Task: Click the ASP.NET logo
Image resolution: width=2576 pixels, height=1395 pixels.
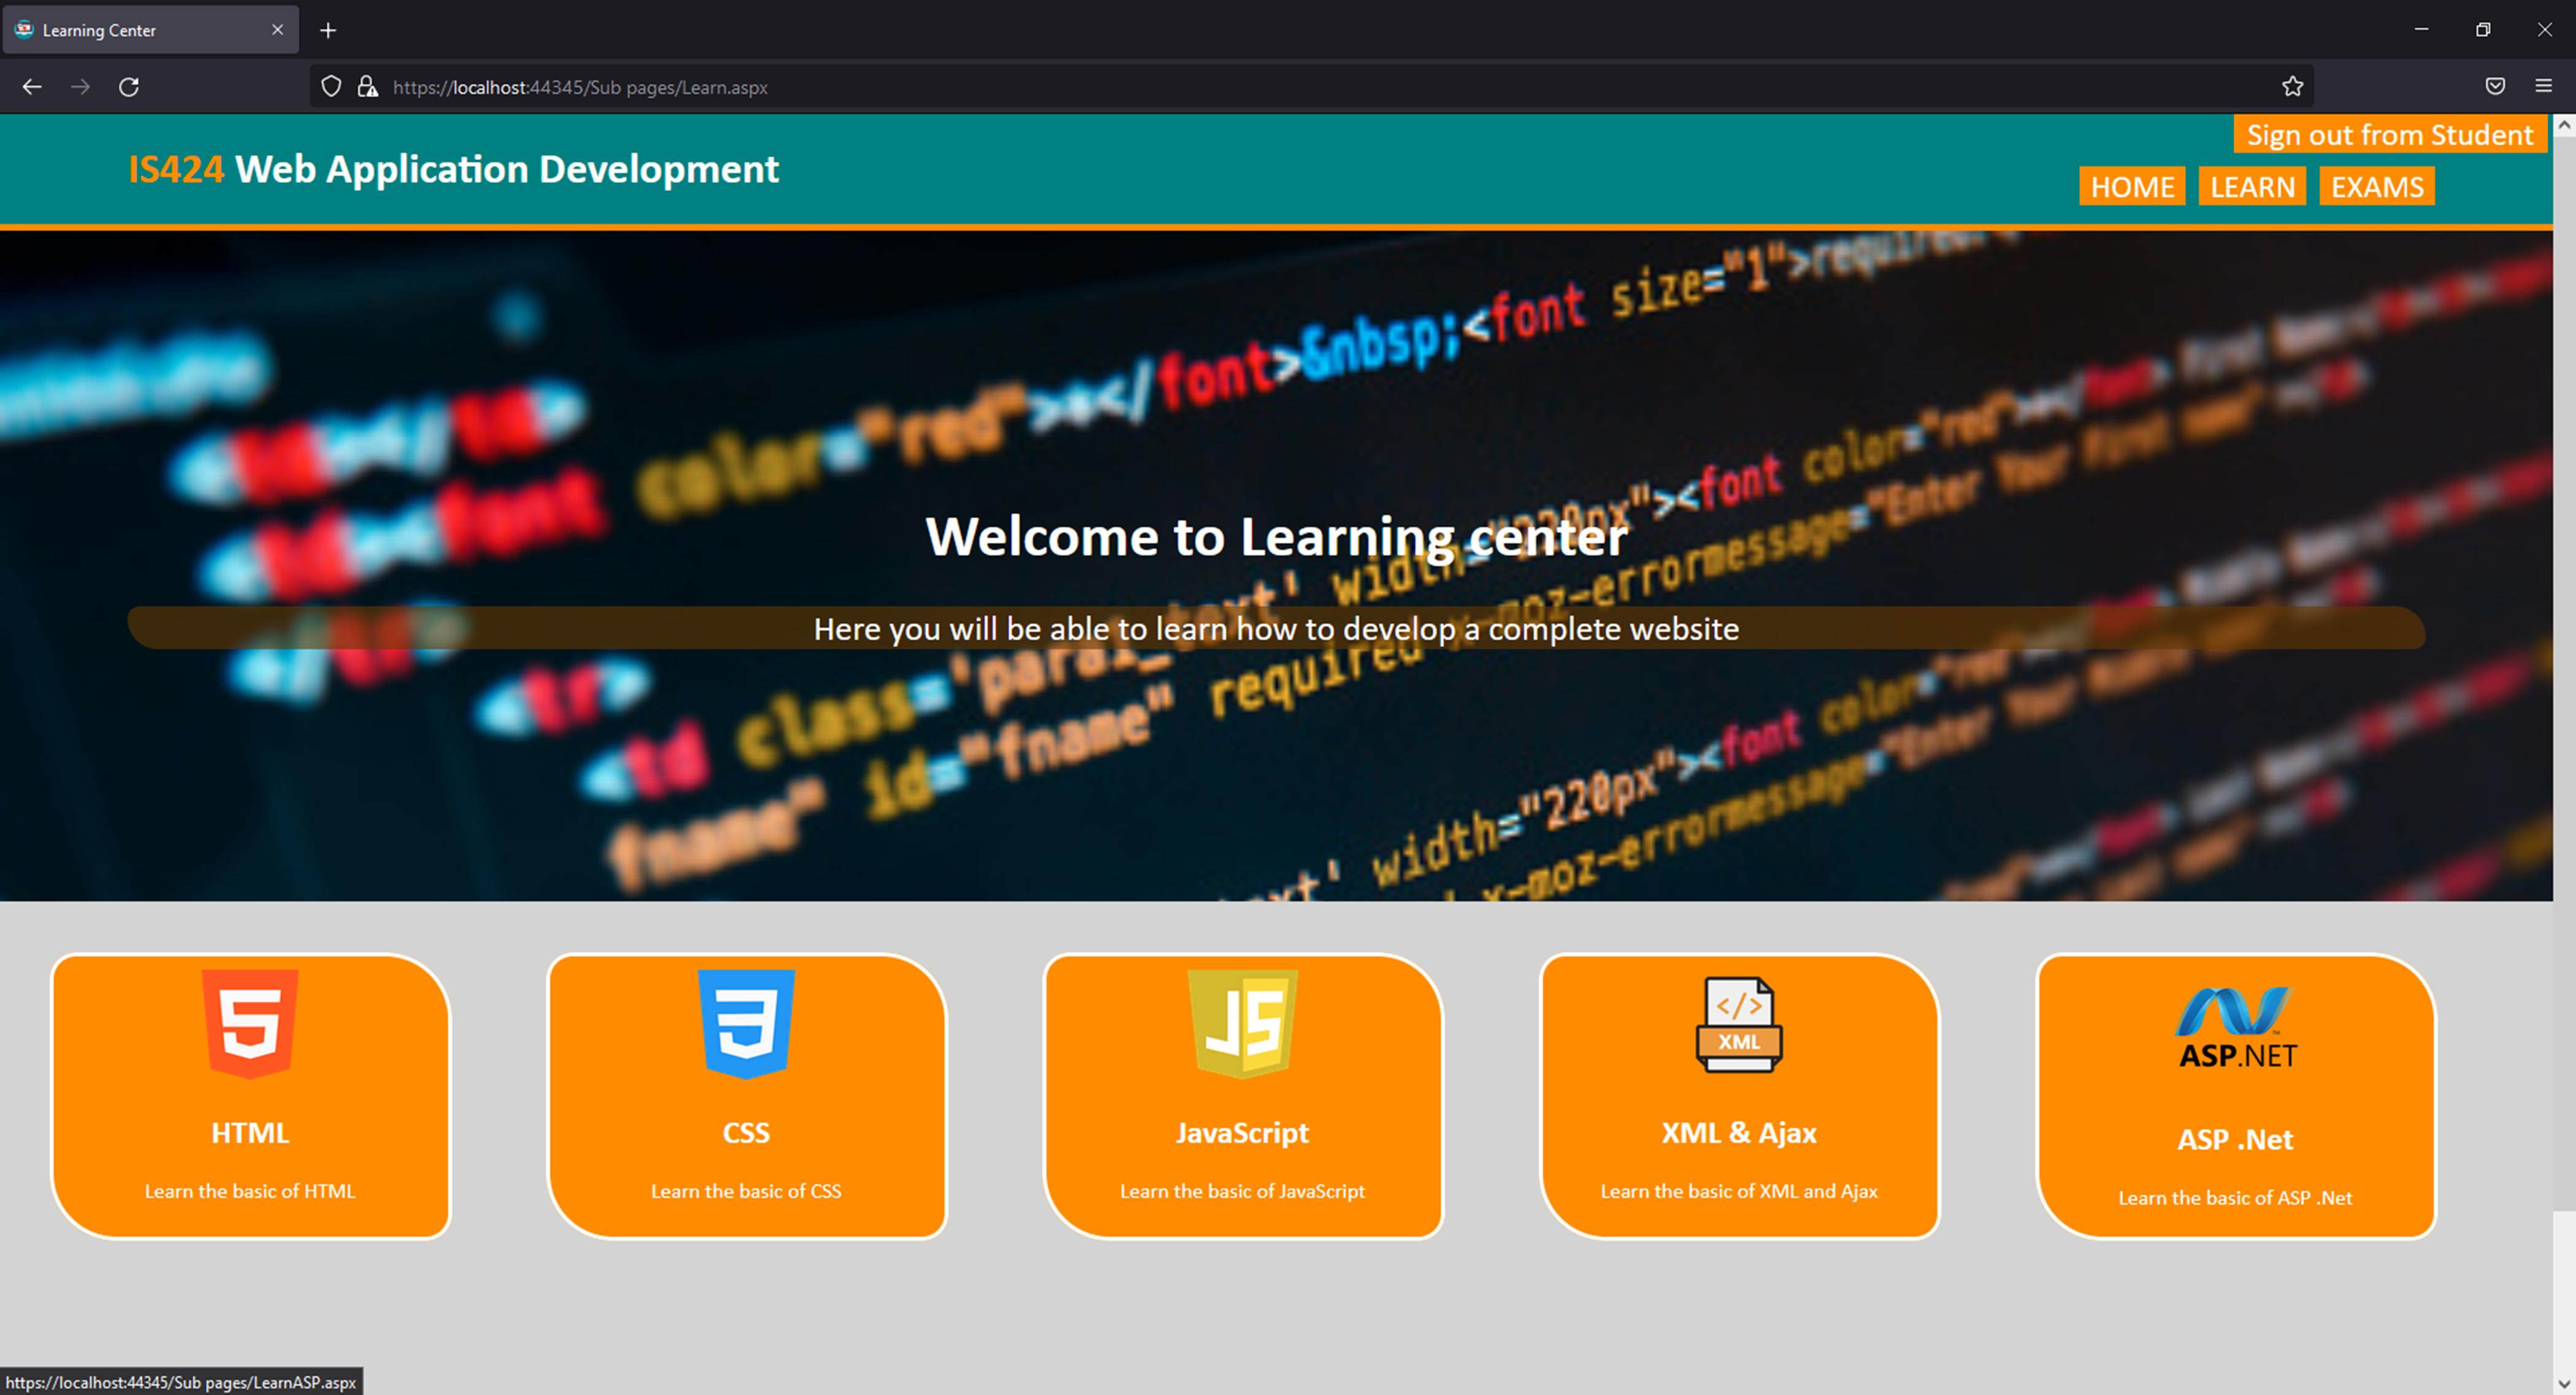Action: tap(2236, 1027)
